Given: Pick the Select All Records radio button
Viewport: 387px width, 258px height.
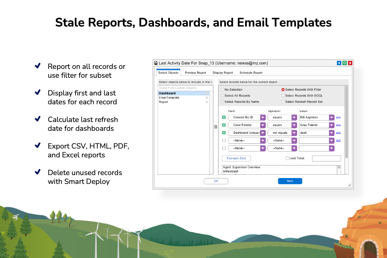Looking at the screenshot, I should click(222, 95).
